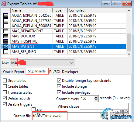Click the Output file path field
Viewport: 134px width, 122px height.
point(66,116)
